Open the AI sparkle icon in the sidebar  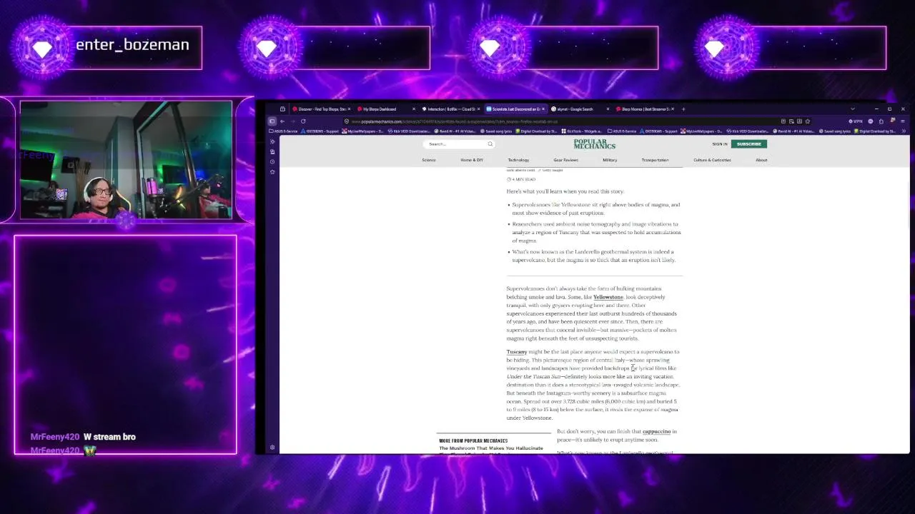click(272, 141)
